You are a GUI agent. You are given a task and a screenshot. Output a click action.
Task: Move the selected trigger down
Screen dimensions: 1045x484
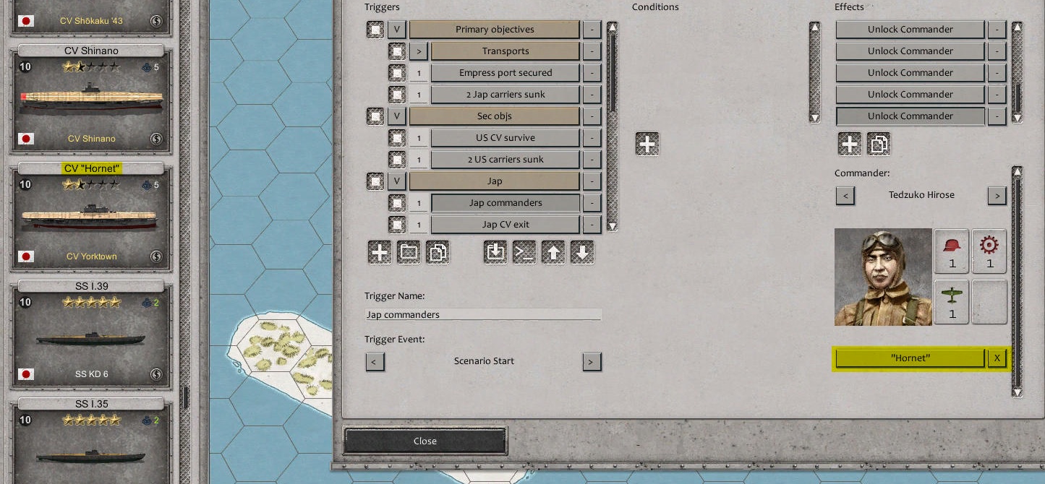click(x=582, y=252)
